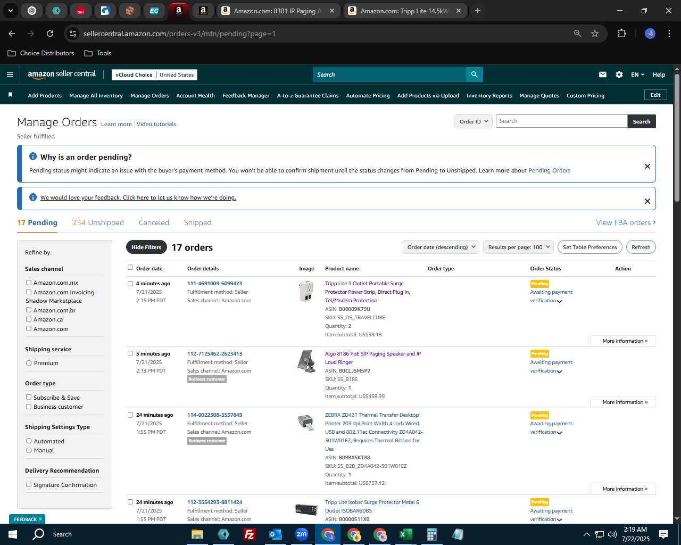This screenshot has width=681, height=545.
Task: Open the Pending Orders help link
Action: pyautogui.click(x=549, y=170)
